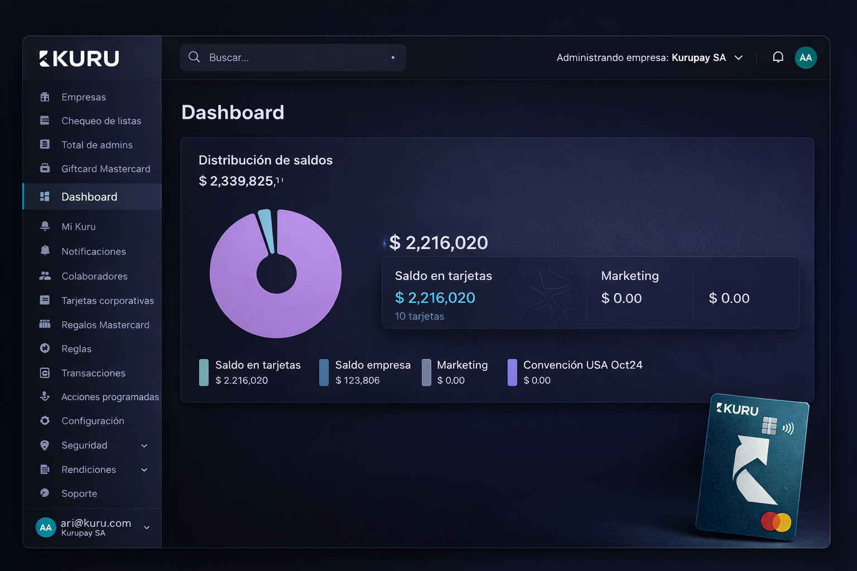Image resolution: width=857 pixels, height=571 pixels.
Task: Click the Regalos Mastercard icon
Action: point(45,324)
